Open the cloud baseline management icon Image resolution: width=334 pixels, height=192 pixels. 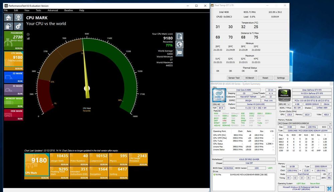[x=8, y=26]
